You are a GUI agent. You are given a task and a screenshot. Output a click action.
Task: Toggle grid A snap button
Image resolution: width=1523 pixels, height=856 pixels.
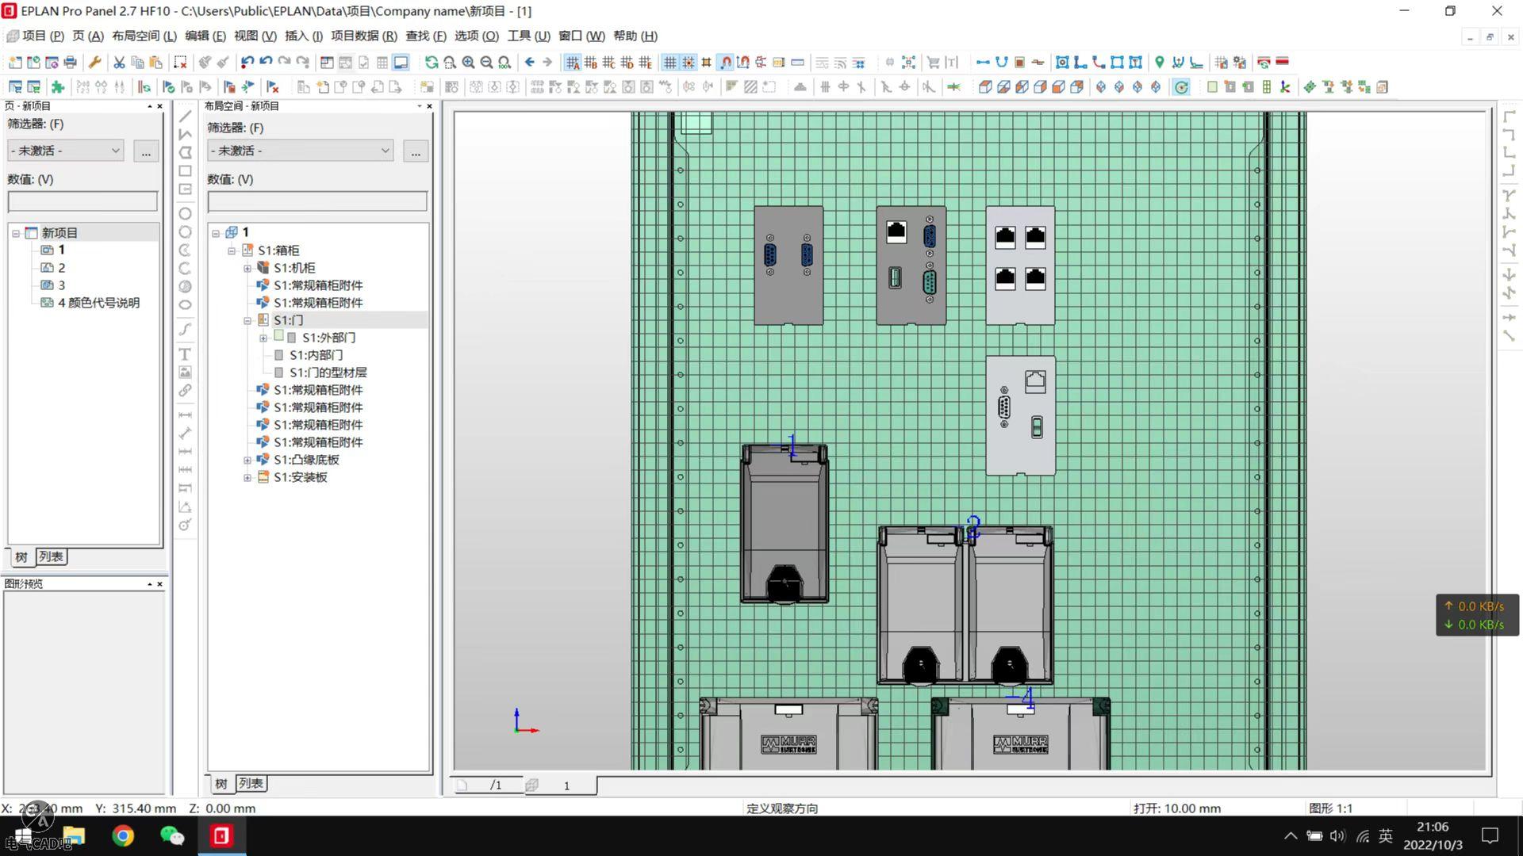[573, 62]
